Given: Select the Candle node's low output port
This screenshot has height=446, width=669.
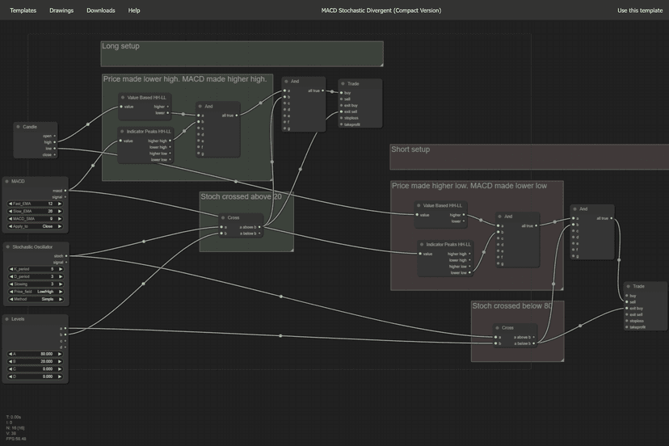Looking at the screenshot, I should tap(55, 149).
